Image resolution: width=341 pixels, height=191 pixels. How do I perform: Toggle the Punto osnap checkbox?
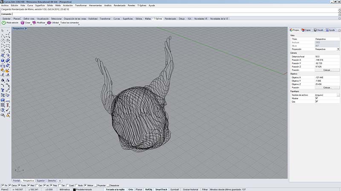[19, 185]
